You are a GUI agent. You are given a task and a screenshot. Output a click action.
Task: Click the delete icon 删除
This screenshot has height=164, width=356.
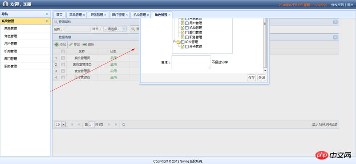pyautogui.click(x=85, y=44)
